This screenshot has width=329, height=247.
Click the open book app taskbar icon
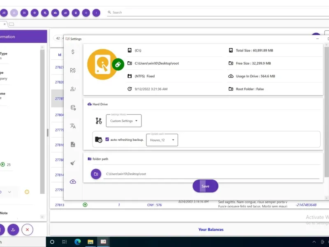pos(103,242)
